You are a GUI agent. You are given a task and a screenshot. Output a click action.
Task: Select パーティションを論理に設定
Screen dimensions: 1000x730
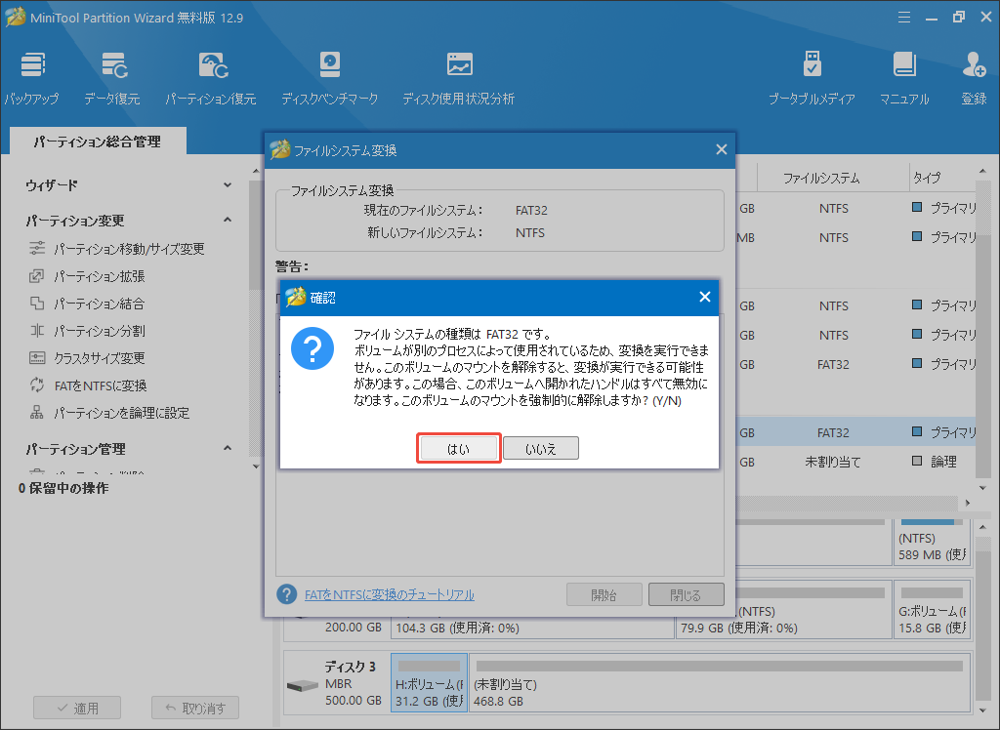click(109, 413)
